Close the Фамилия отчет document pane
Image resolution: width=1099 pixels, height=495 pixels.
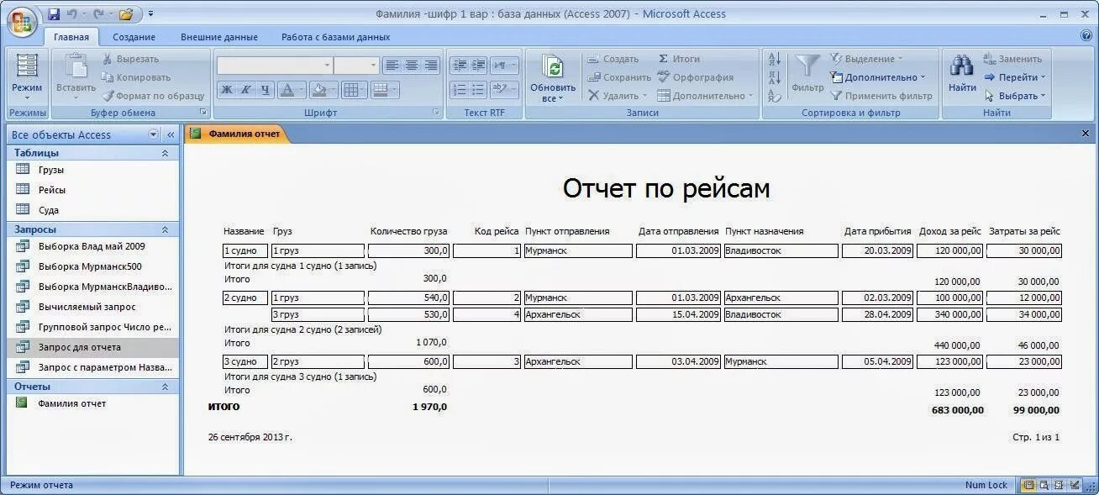pyautogui.click(x=1085, y=133)
